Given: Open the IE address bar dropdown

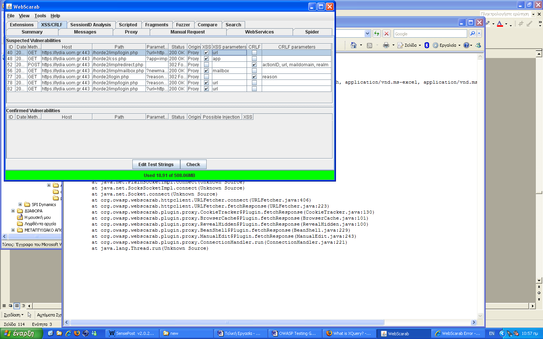Looking at the screenshot, I should tap(368, 34).
